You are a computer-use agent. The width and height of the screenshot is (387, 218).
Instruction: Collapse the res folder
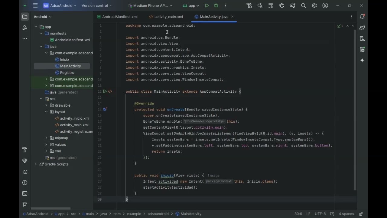coord(41,99)
